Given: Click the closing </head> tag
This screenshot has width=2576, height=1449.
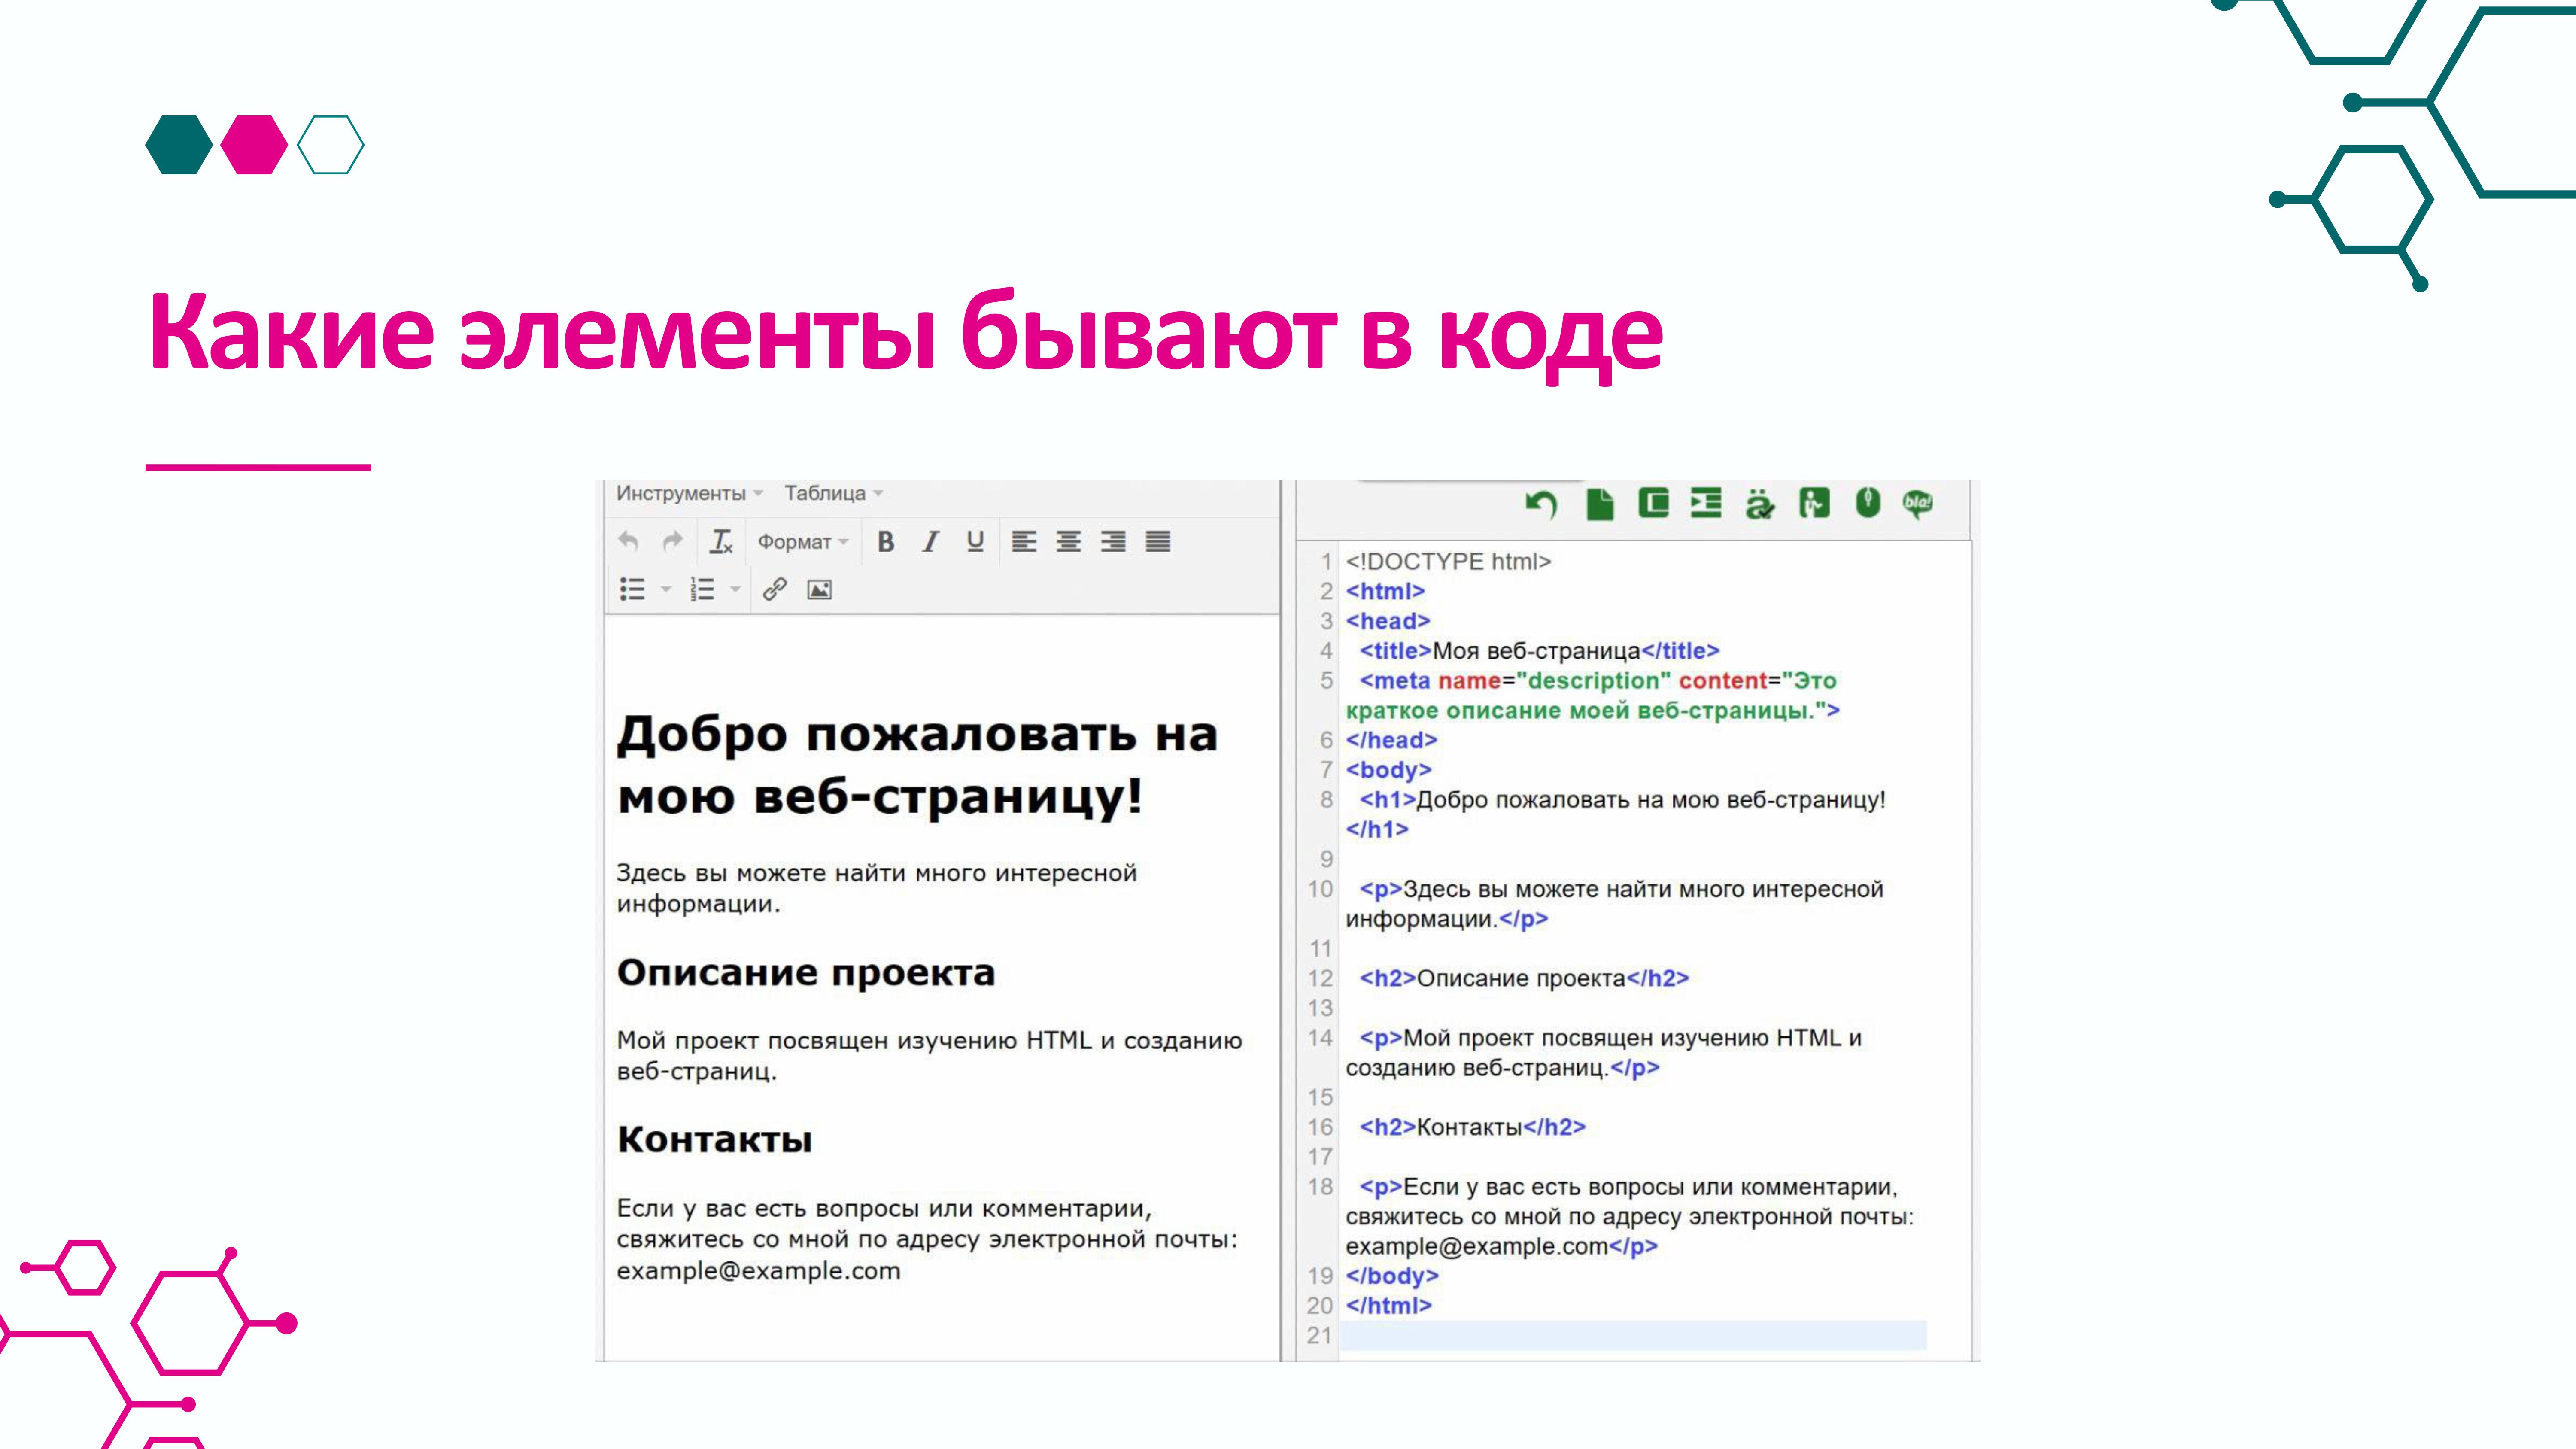Looking at the screenshot, I should click(x=1391, y=740).
